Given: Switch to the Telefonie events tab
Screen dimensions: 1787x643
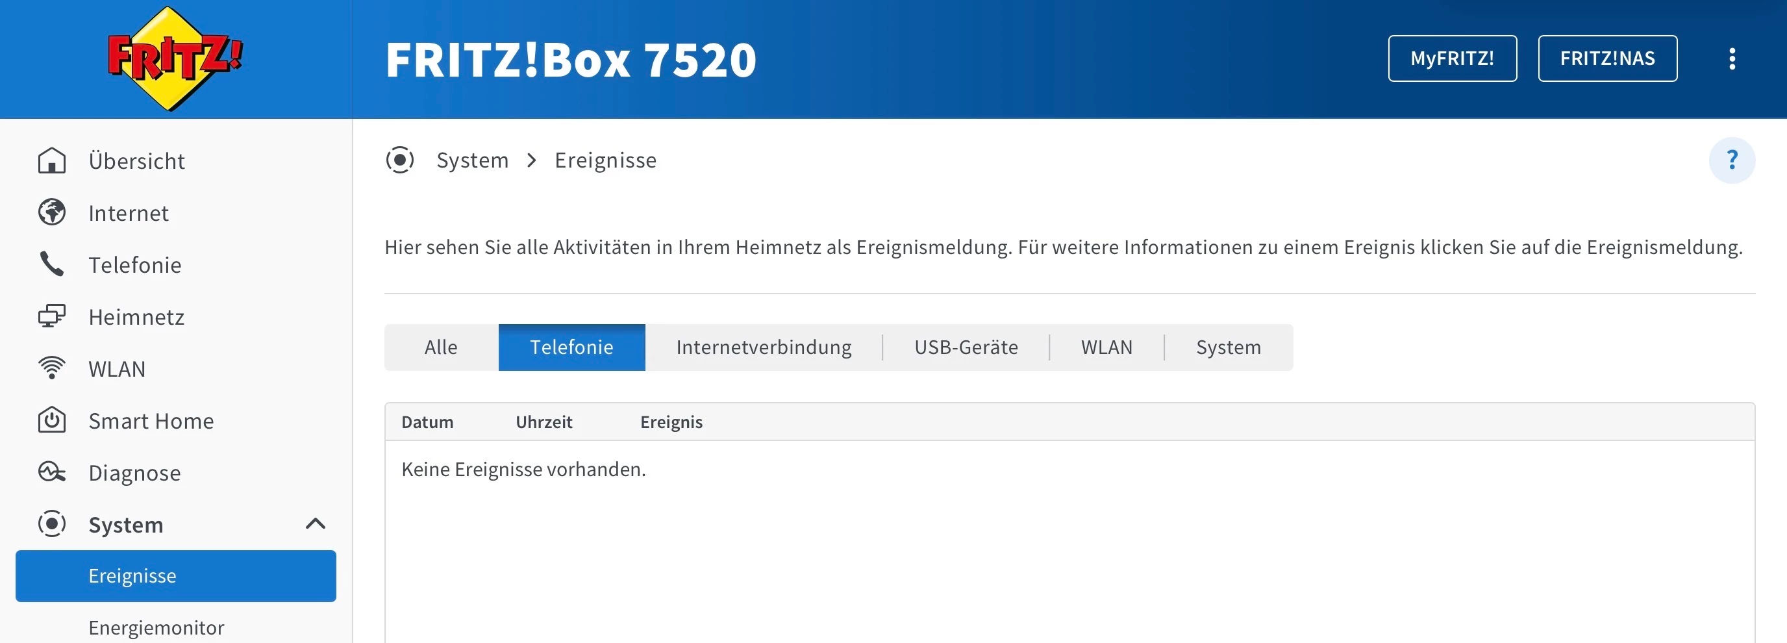Looking at the screenshot, I should (571, 347).
